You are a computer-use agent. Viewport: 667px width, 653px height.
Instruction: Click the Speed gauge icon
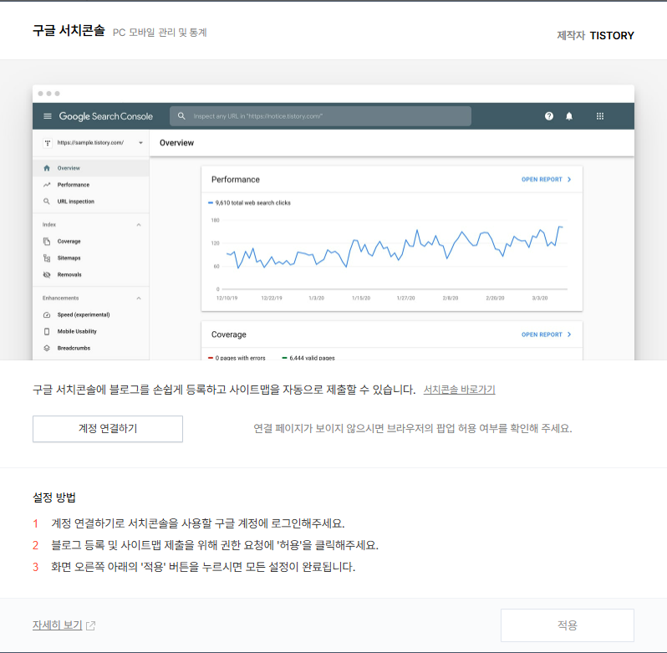47,315
